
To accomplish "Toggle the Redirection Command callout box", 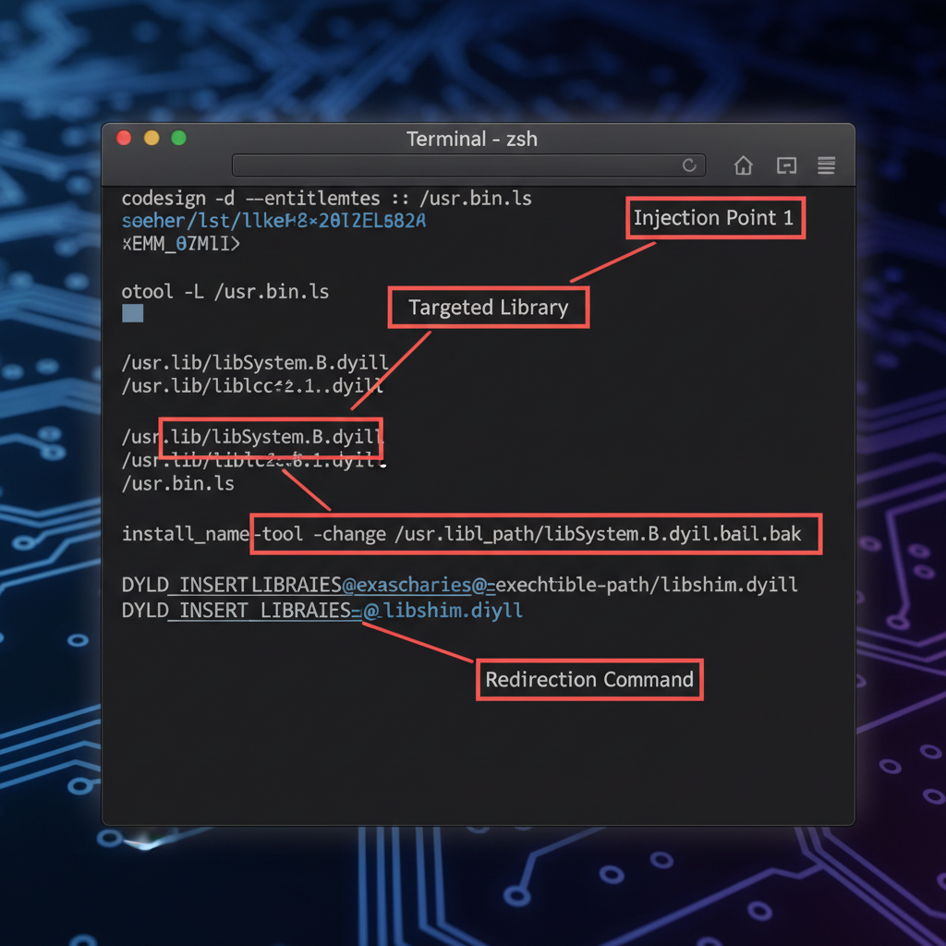I will click(589, 679).
